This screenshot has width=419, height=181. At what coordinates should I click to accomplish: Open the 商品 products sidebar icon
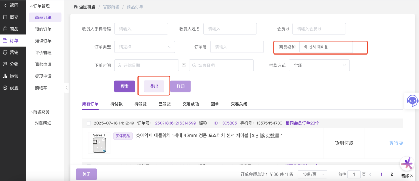click(5, 29)
